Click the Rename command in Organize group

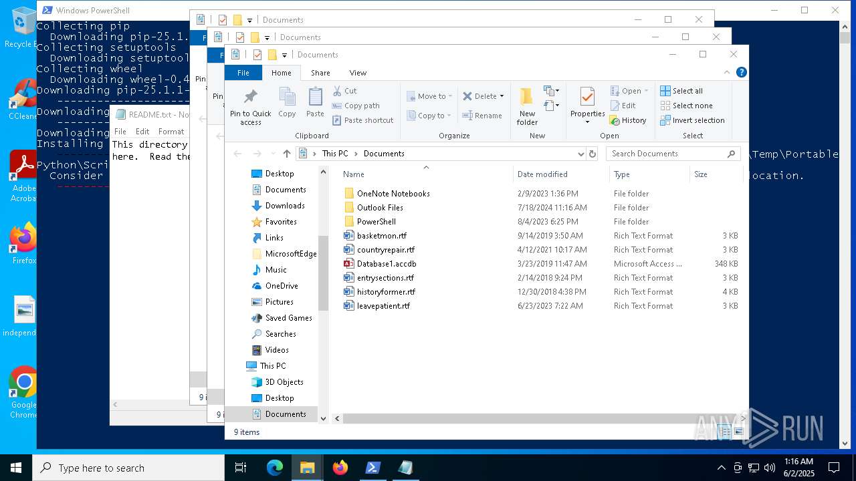(481, 116)
